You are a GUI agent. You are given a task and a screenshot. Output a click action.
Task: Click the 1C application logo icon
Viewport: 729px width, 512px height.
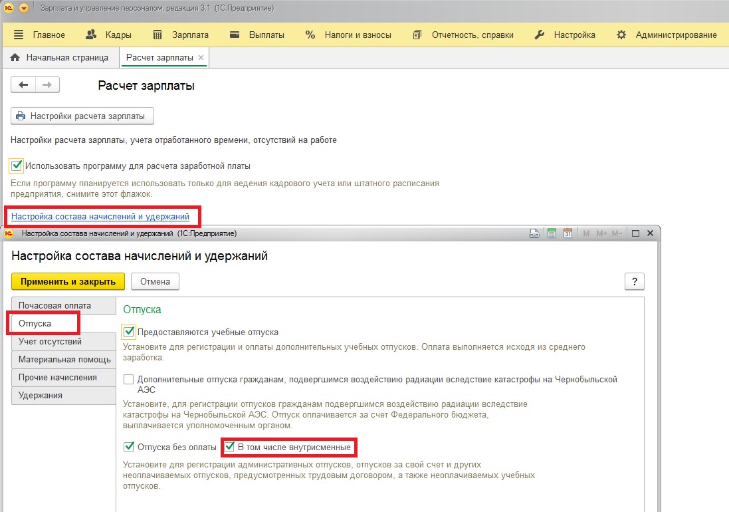click(9, 8)
